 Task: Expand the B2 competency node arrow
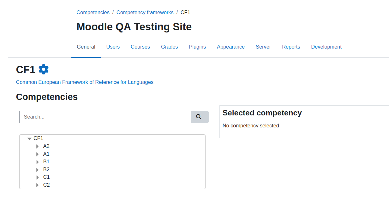tap(38, 170)
